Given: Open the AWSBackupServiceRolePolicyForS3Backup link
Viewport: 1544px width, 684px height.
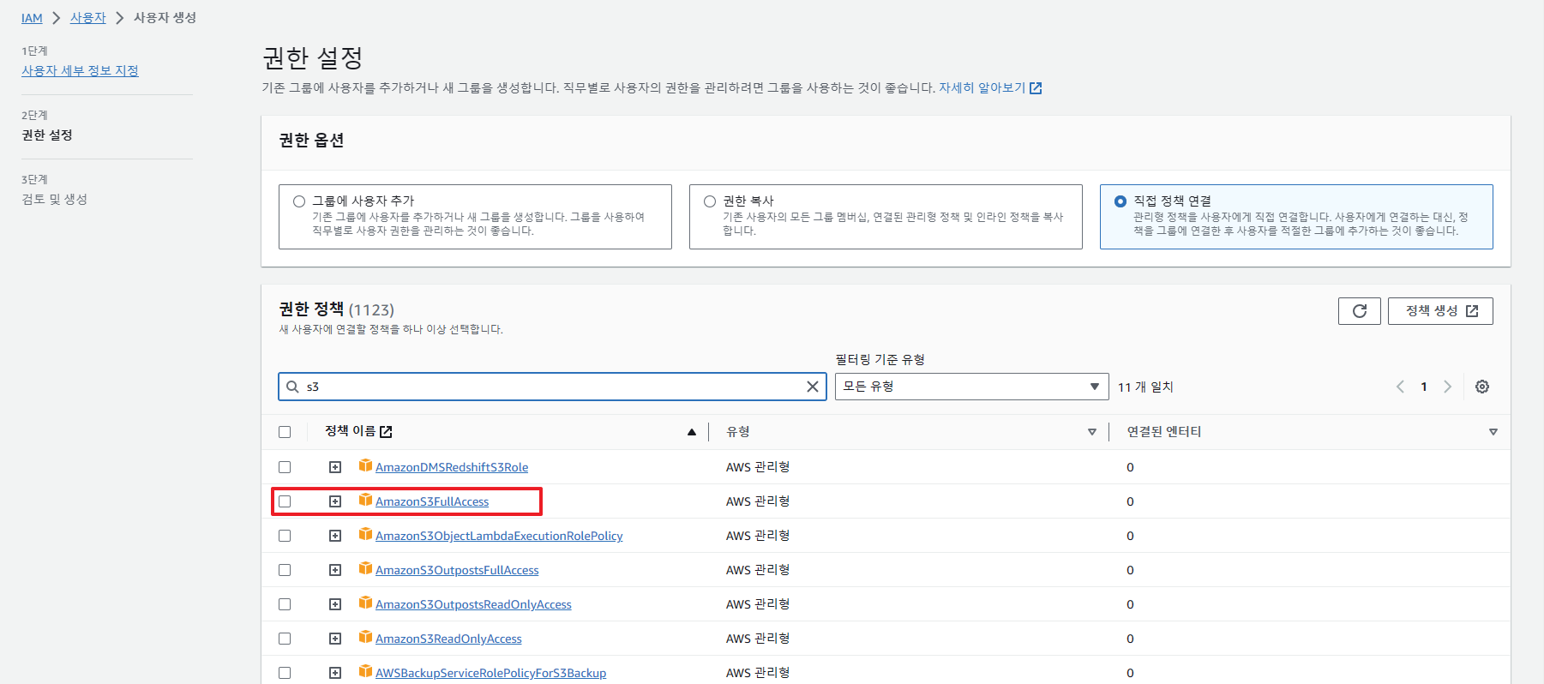Looking at the screenshot, I should (490, 673).
